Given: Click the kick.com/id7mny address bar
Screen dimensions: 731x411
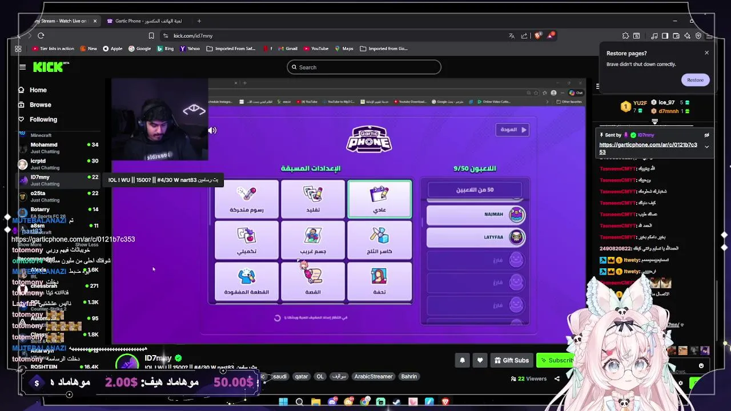Looking at the screenshot, I should (193, 35).
